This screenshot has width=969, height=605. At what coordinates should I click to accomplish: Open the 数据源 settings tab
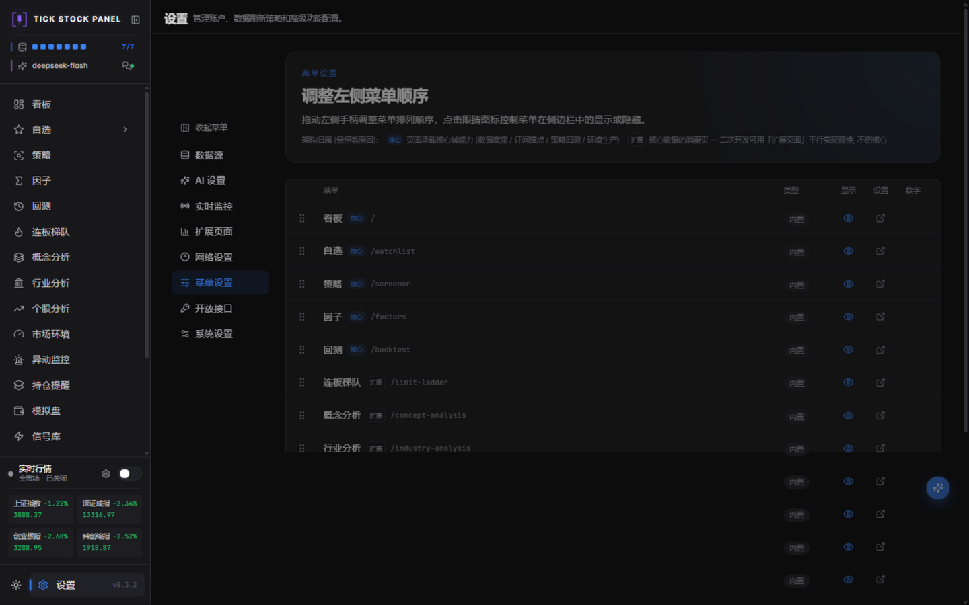(220, 155)
